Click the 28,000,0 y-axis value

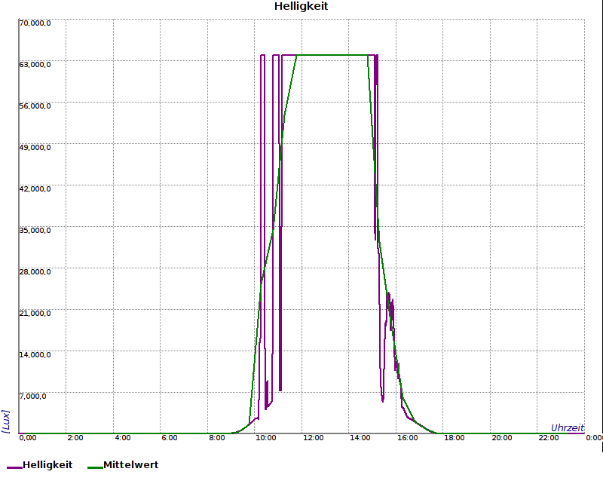pyautogui.click(x=35, y=271)
